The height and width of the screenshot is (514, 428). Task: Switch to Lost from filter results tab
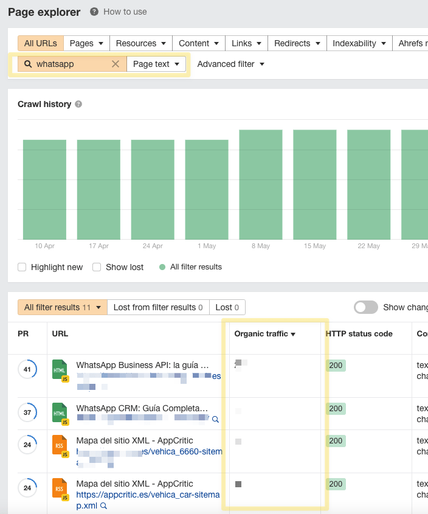158,307
